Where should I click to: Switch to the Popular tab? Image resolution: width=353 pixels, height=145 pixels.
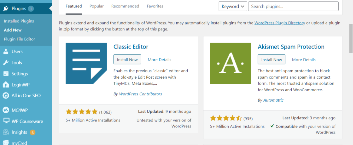97,6
